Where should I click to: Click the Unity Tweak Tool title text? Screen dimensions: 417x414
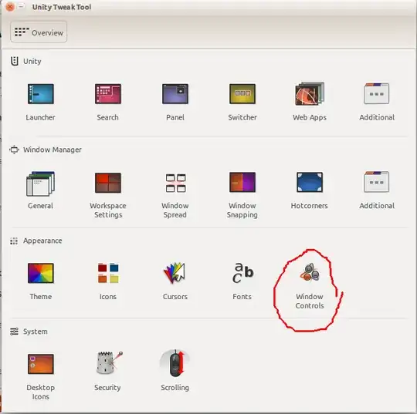[62, 7]
